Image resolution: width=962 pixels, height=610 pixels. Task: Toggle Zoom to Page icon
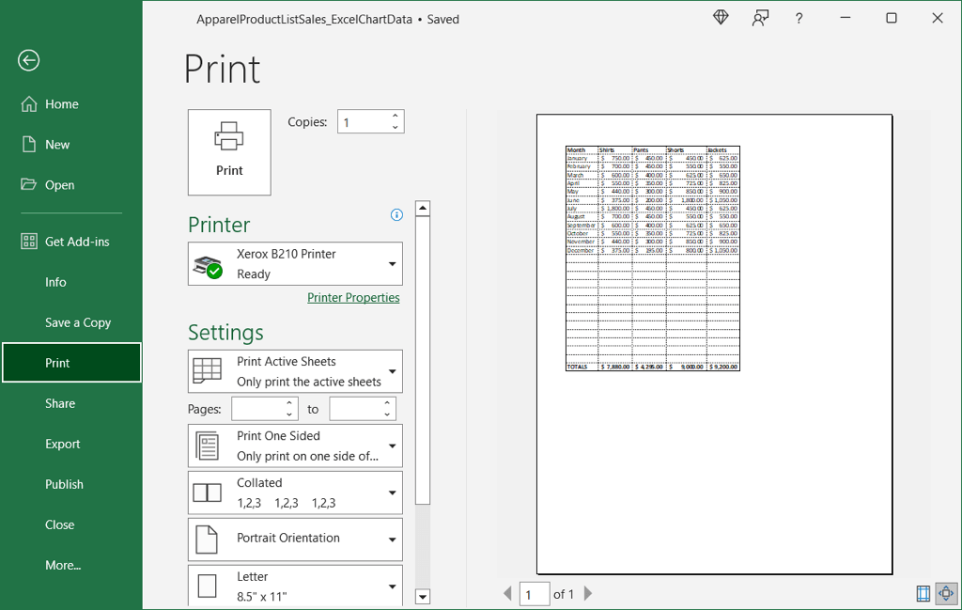click(945, 594)
